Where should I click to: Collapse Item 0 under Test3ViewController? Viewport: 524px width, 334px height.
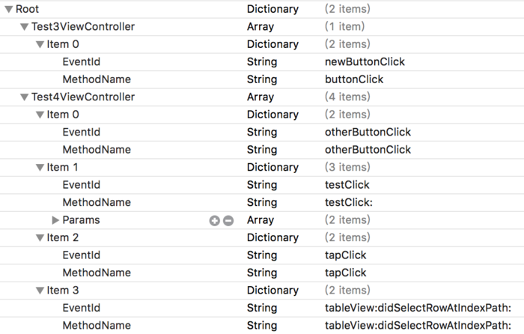click(x=40, y=44)
